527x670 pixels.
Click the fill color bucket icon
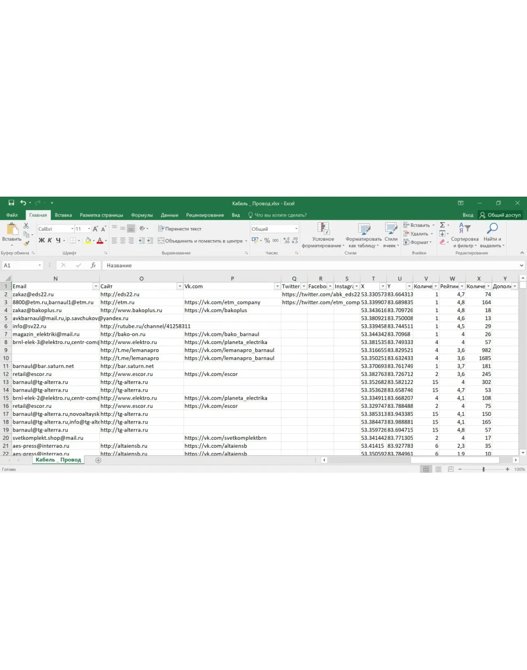click(x=87, y=241)
